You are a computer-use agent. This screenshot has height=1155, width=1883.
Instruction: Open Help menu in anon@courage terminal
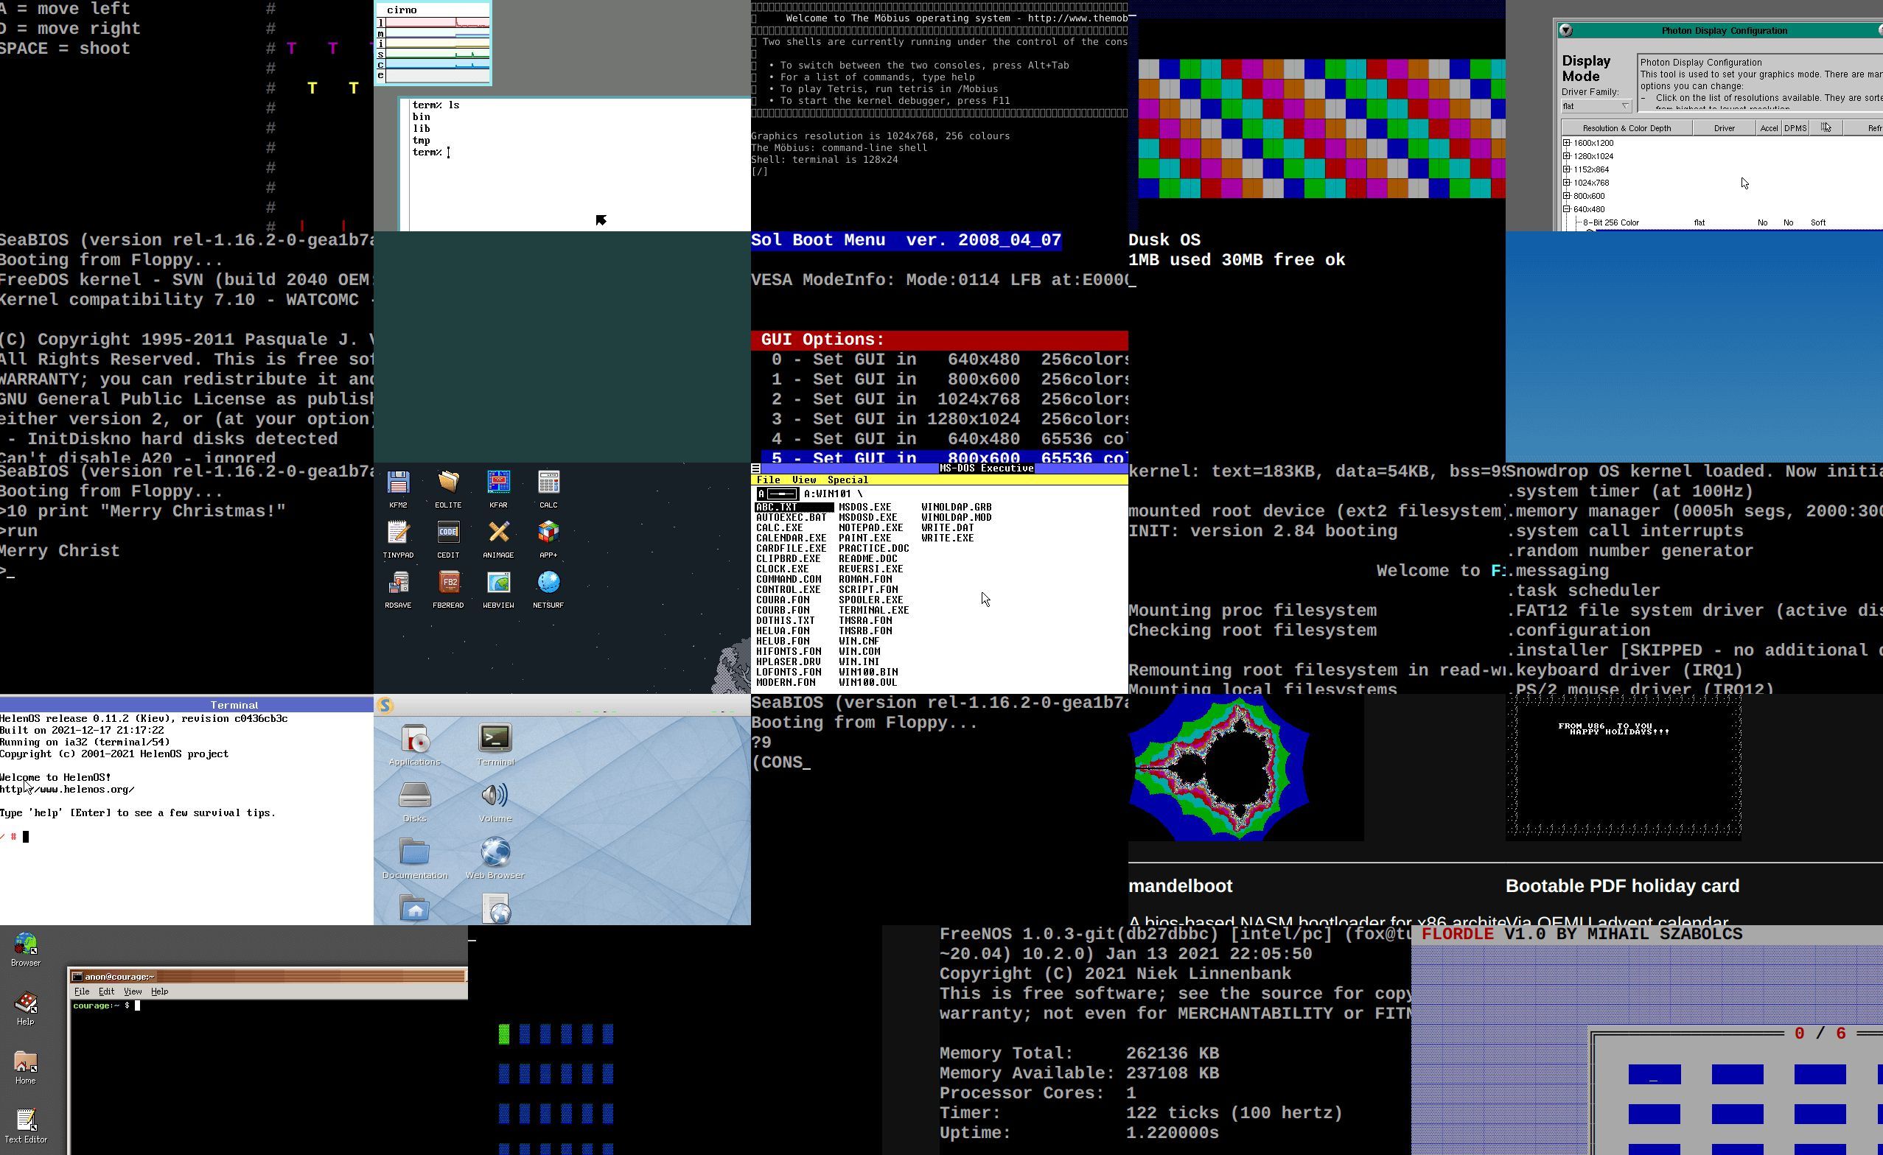pos(160,991)
